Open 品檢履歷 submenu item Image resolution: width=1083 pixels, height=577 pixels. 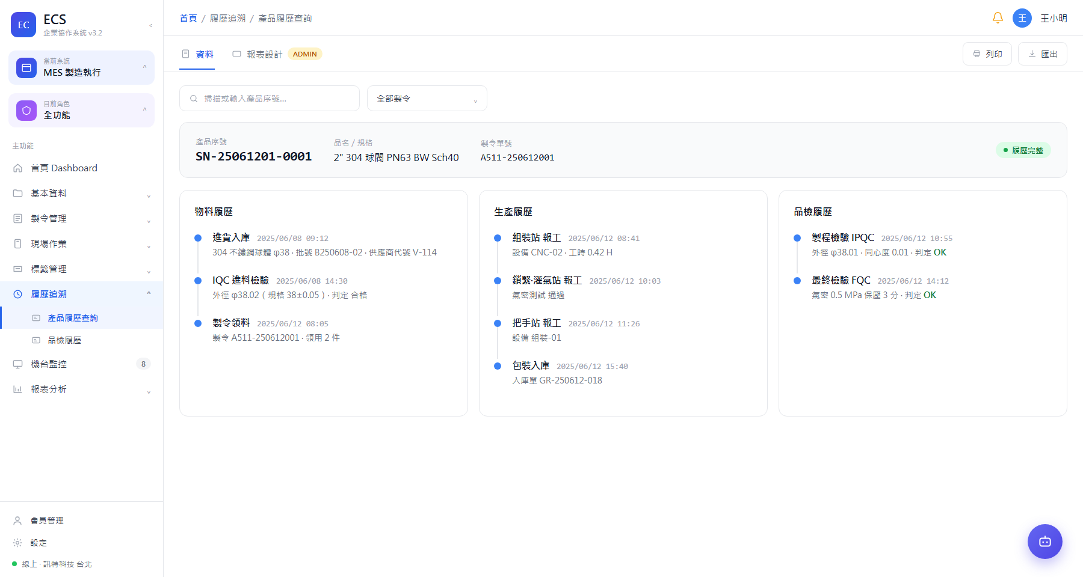82,340
